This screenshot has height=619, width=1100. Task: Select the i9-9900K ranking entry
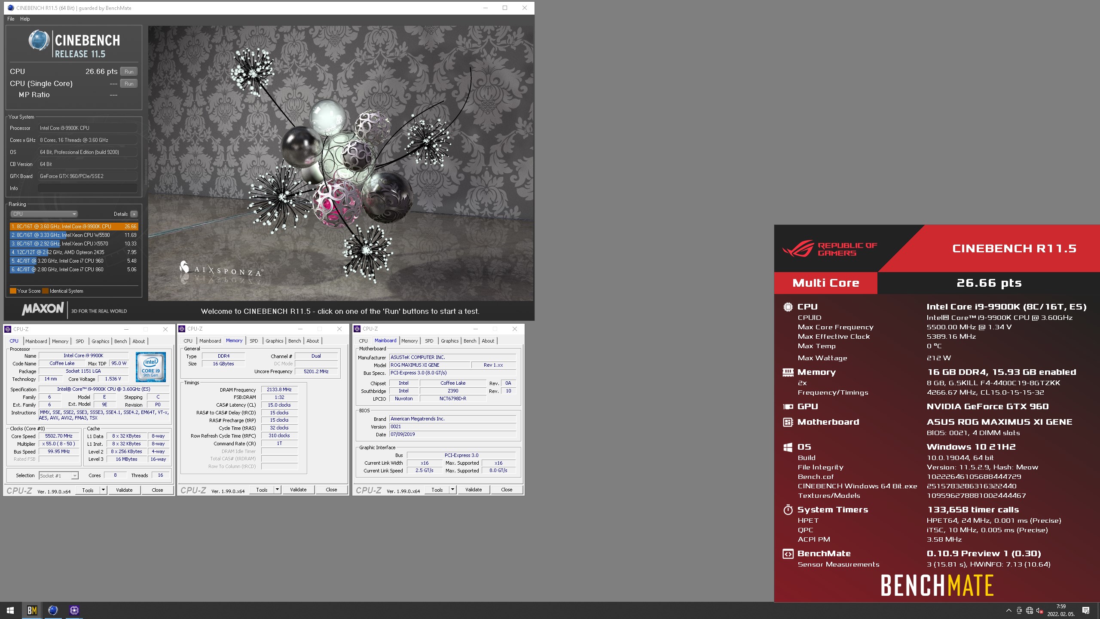point(74,227)
